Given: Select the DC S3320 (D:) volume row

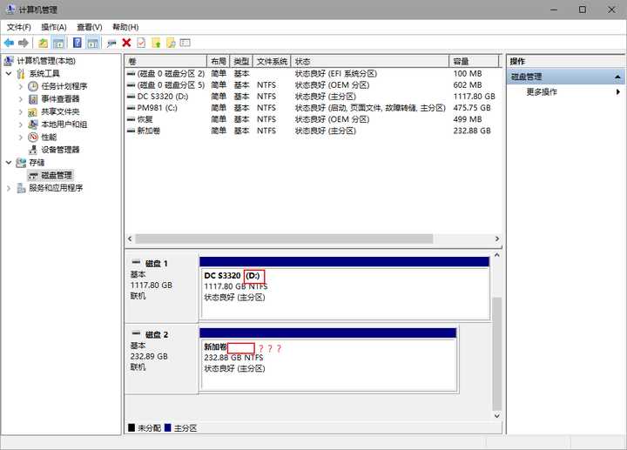Looking at the screenshot, I should (313, 97).
